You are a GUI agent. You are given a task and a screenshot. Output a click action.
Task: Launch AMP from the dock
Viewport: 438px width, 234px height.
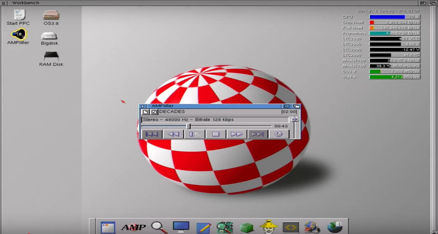133,227
